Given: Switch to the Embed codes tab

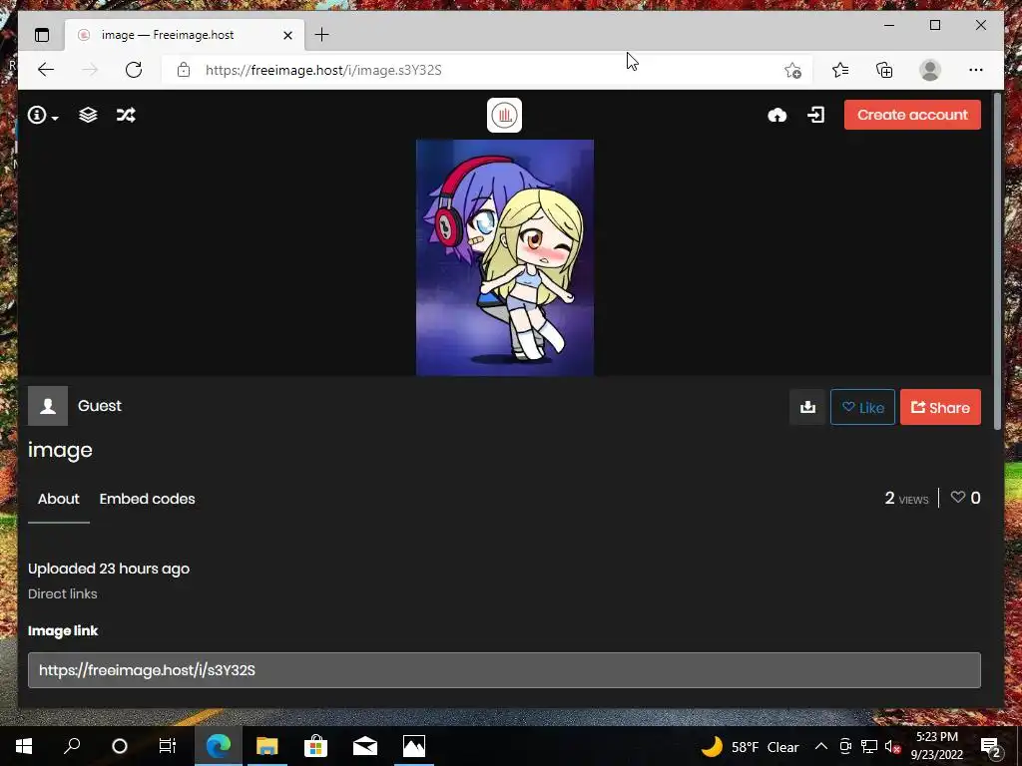Looking at the screenshot, I should tap(148, 499).
